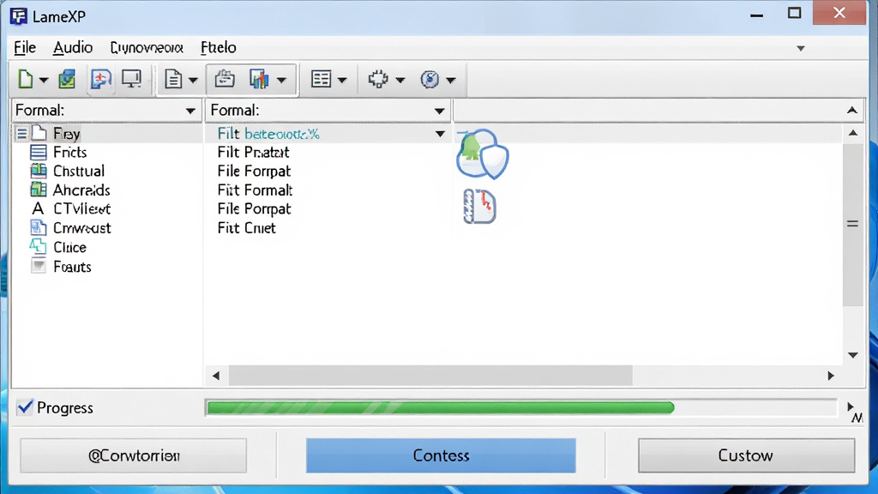Click the green progress bar
Image resolution: width=878 pixels, height=494 pixels.
click(440, 407)
